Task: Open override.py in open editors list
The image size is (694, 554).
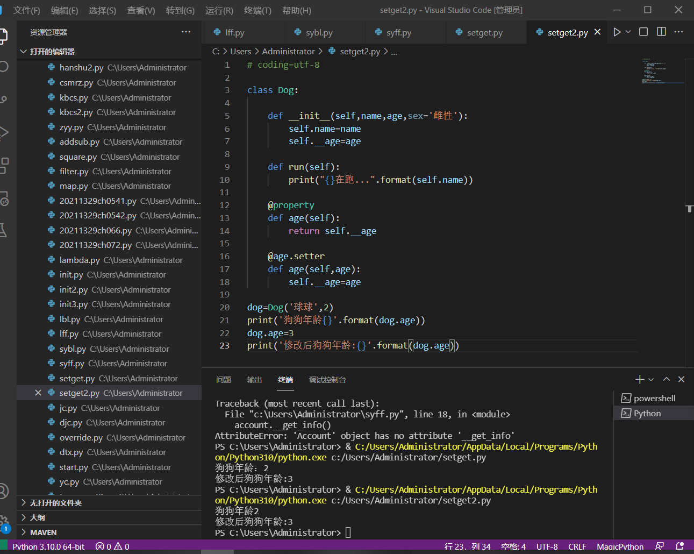Action: [81, 438]
